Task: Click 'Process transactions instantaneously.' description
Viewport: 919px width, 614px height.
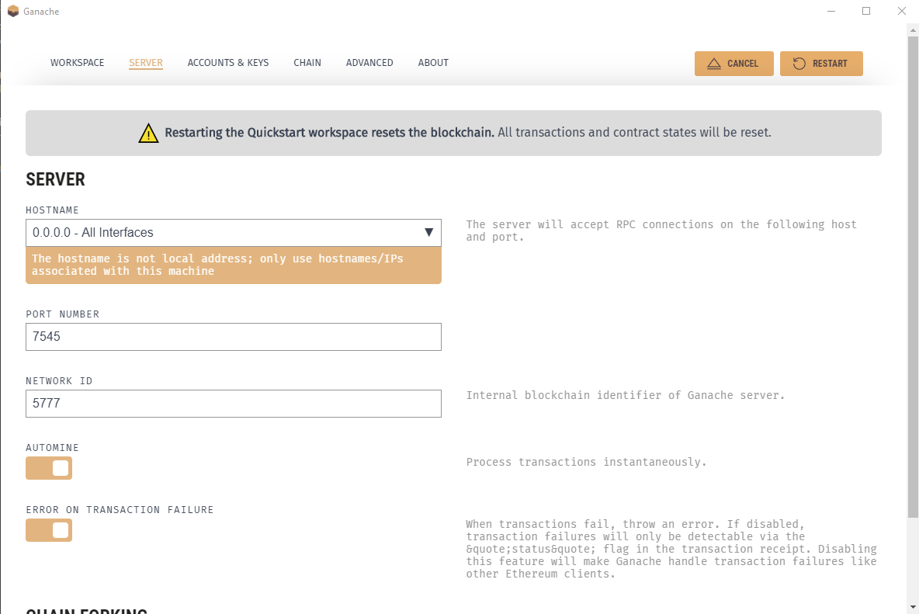Action: [586, 462]
